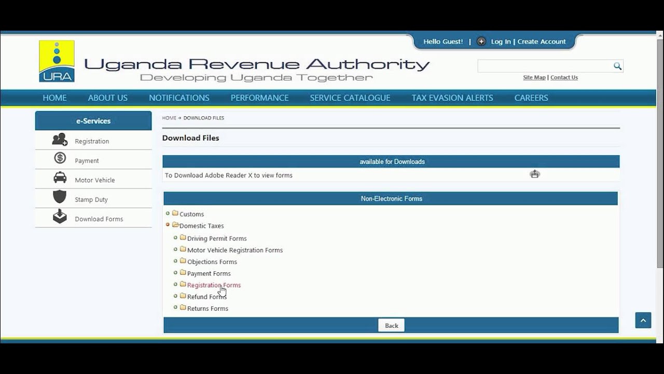Click the Refund Forms folder icon
Screen dimensions: 664x374
pos(183,296)
